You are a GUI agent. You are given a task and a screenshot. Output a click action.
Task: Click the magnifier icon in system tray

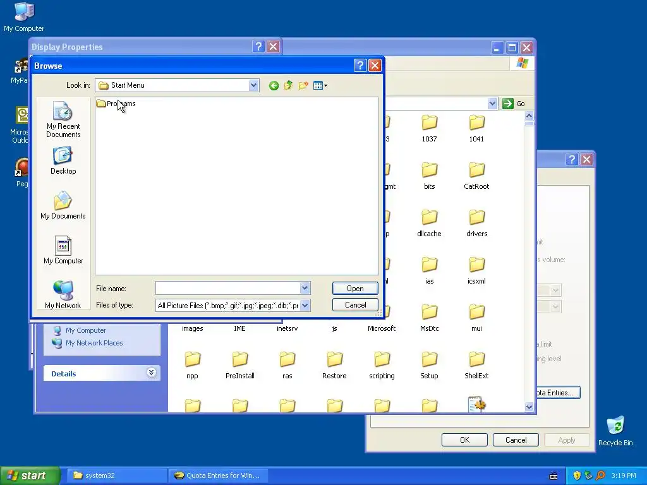[600, 476]
